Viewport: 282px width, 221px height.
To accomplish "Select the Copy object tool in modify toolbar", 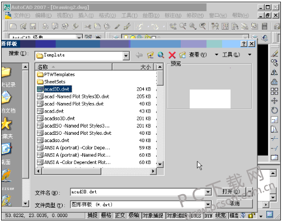I will [x=274, y=63].
